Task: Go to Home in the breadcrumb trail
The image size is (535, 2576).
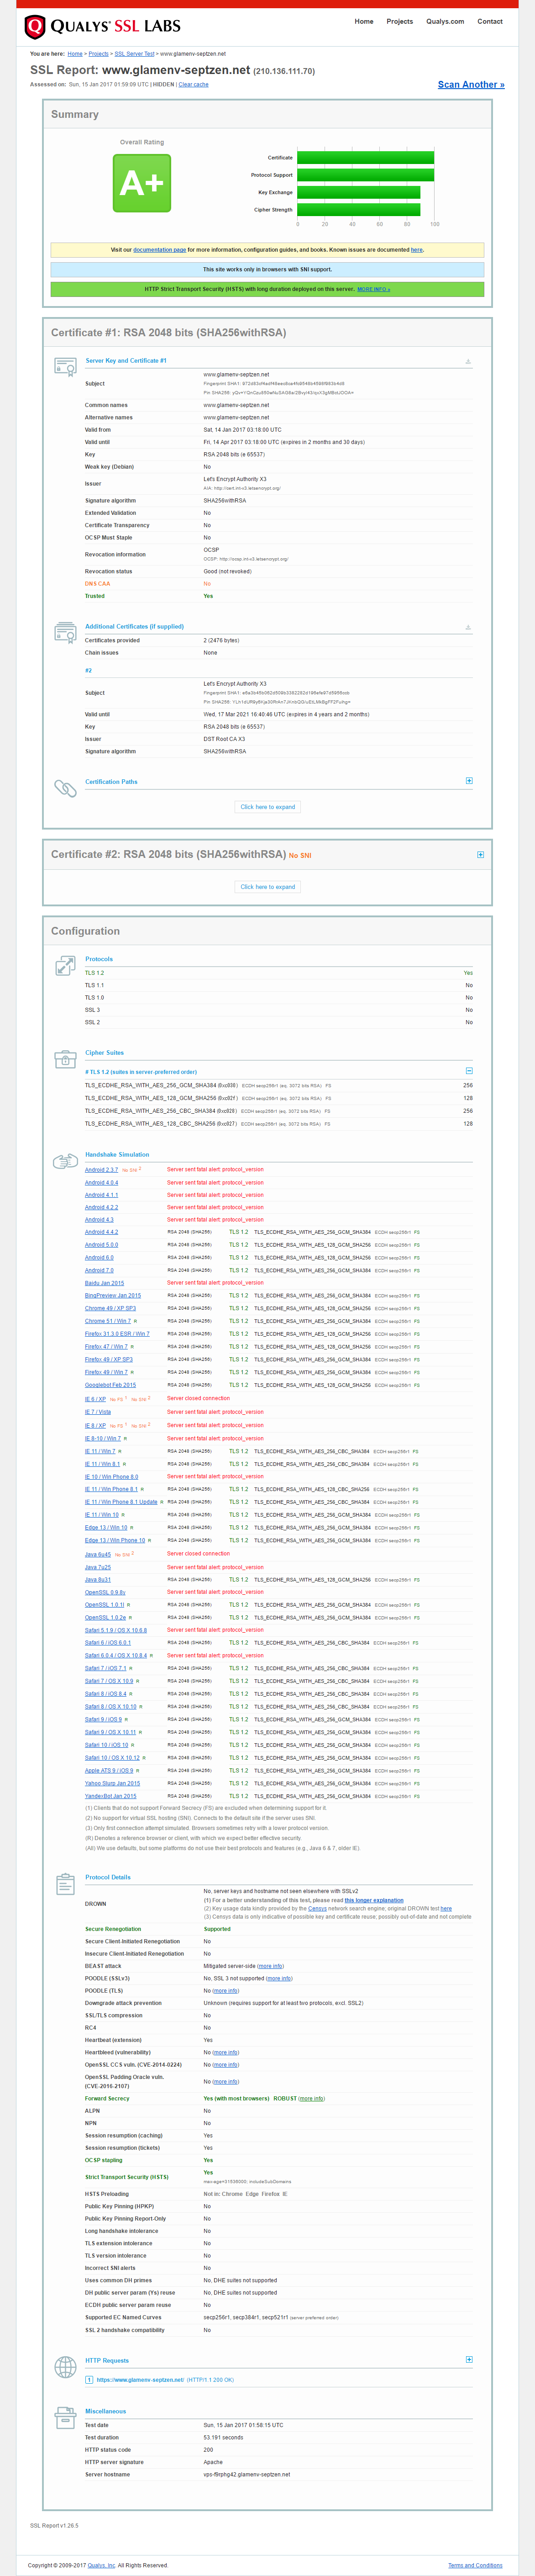Action: click(75, 54)
